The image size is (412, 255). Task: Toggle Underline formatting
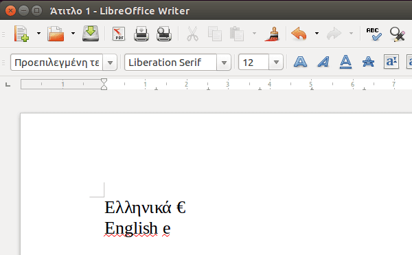346,62
